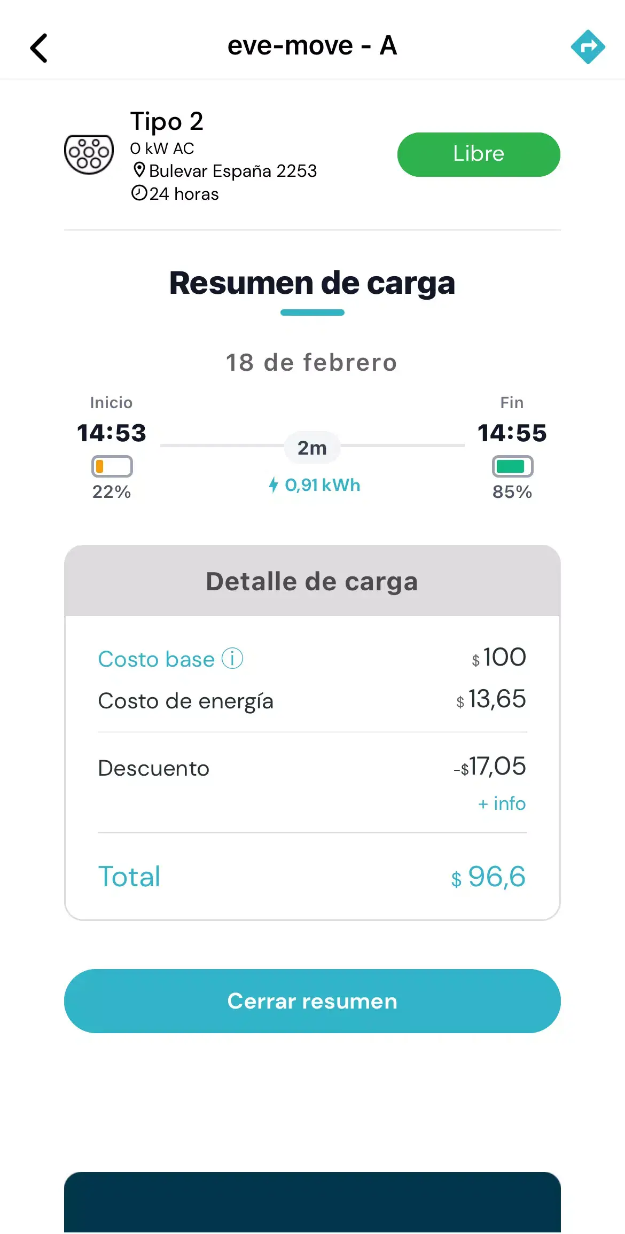
Task: Tap the Bulevar España 2253 address
Action: pyautogui.click(x=233, y=171)
